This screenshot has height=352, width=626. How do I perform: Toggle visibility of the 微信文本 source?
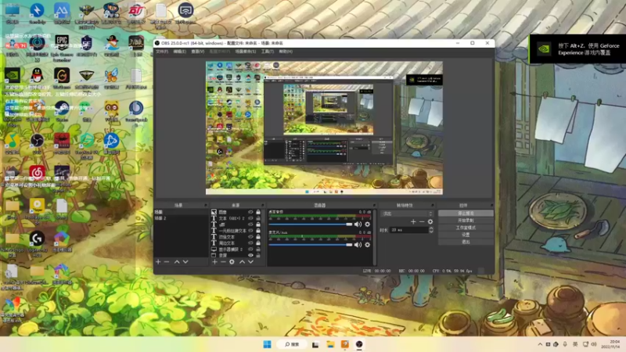(250, 237)
